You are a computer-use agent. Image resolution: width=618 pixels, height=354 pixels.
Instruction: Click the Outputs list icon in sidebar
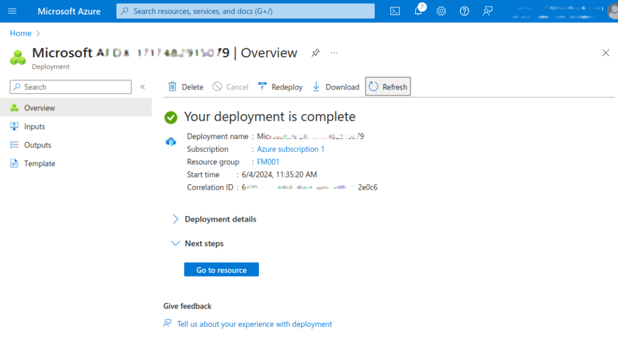(14, 145)
